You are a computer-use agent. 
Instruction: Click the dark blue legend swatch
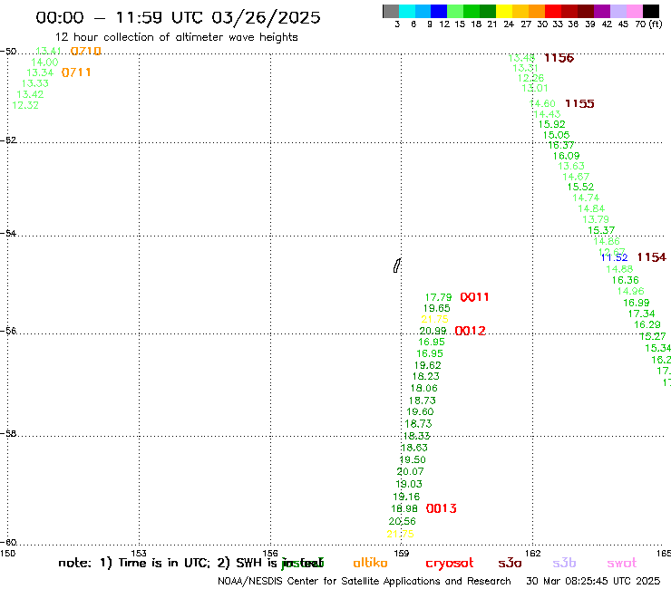click(x=439, y=11)
